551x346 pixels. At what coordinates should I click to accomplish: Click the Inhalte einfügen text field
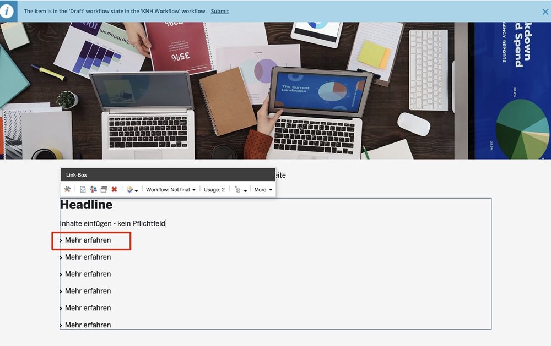tap(112, 223)
